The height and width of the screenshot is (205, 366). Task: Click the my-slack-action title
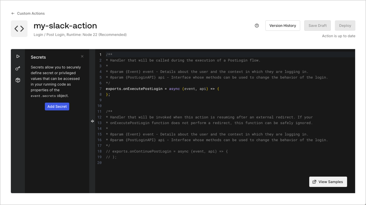point(65,25)
